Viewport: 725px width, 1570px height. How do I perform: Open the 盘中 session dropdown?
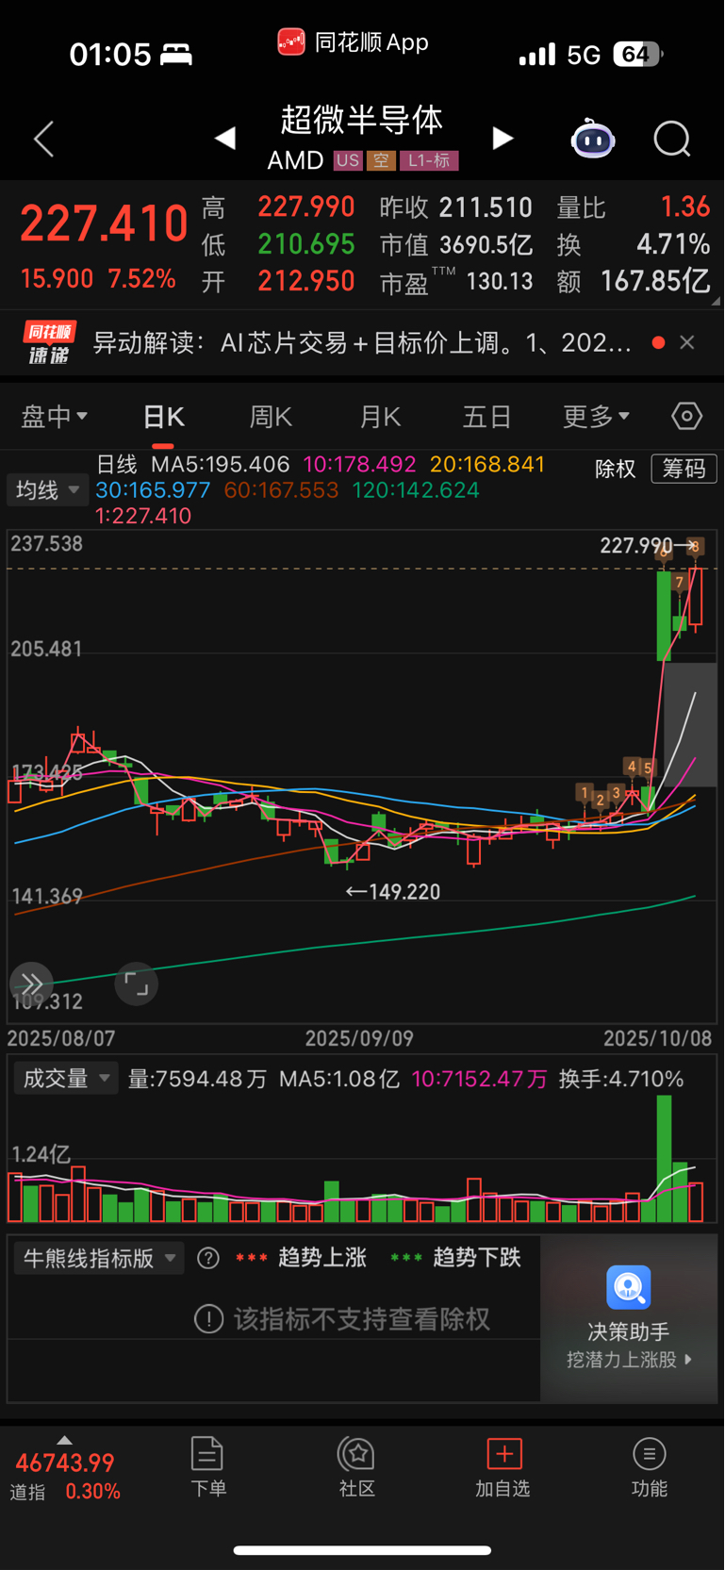[54, 416]
